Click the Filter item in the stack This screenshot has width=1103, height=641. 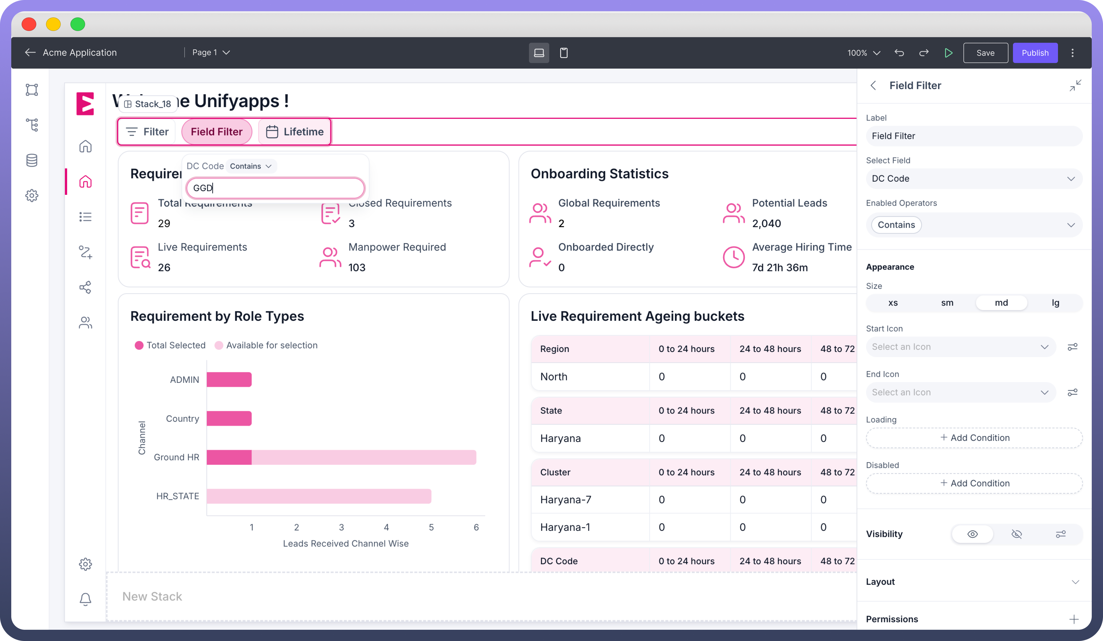[x=147, y=132]
